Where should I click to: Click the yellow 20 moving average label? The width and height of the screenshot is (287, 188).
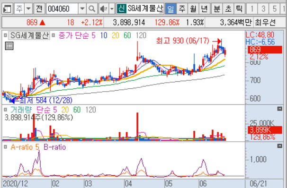point(115,35)
